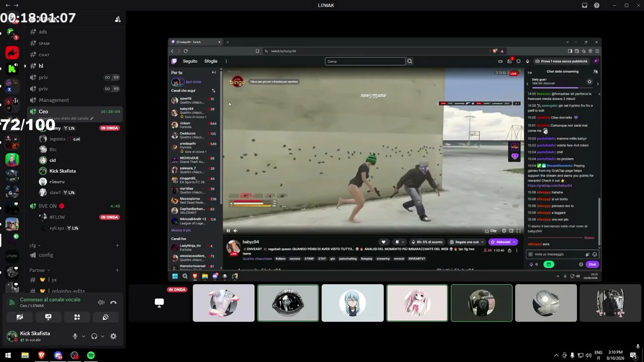
Task: Toggle theatre mode on Twitch player
Action: 511,231
